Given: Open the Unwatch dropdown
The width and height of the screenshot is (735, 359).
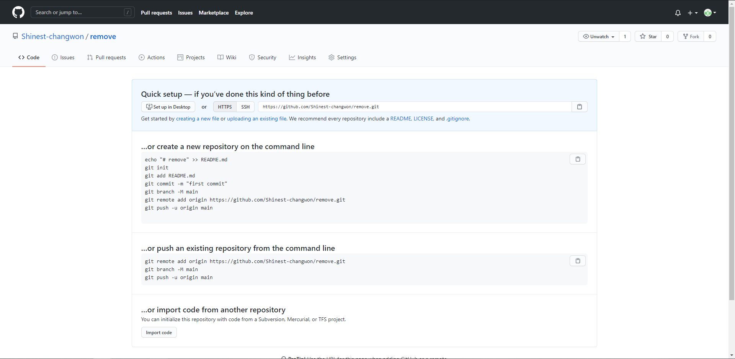Looking at the screenshot, I should click(599, 36).
